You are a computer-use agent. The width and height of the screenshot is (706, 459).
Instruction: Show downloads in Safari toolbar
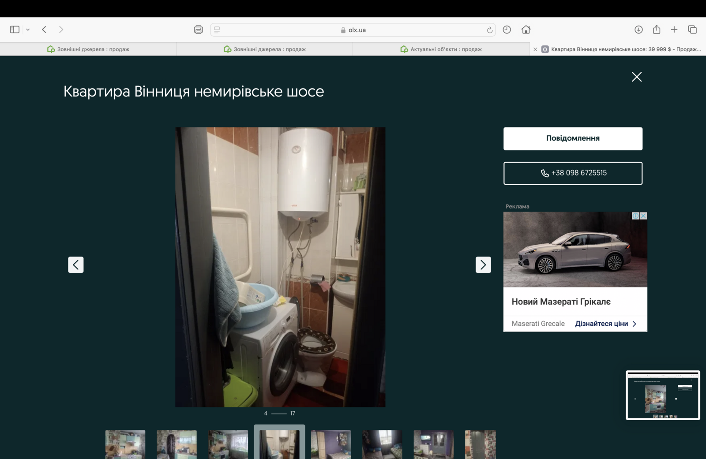click(638, 30)
